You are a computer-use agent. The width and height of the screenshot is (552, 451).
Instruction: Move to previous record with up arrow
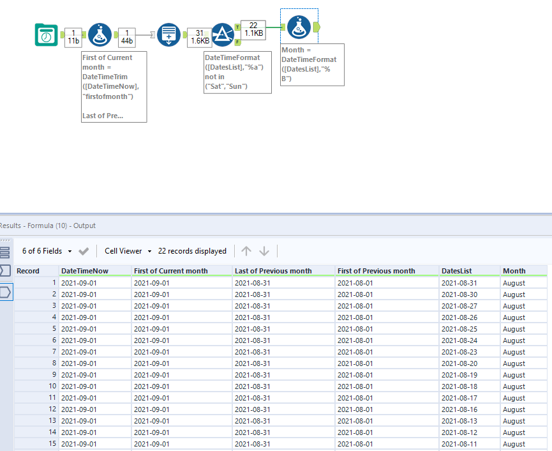[246, 251]
